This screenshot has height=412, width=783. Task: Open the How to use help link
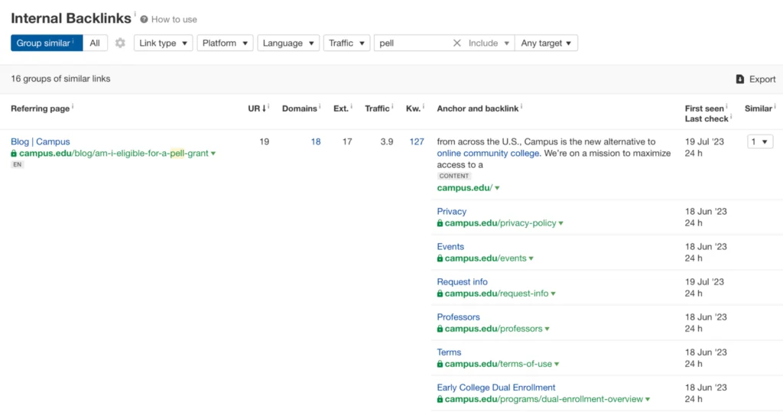168,19
